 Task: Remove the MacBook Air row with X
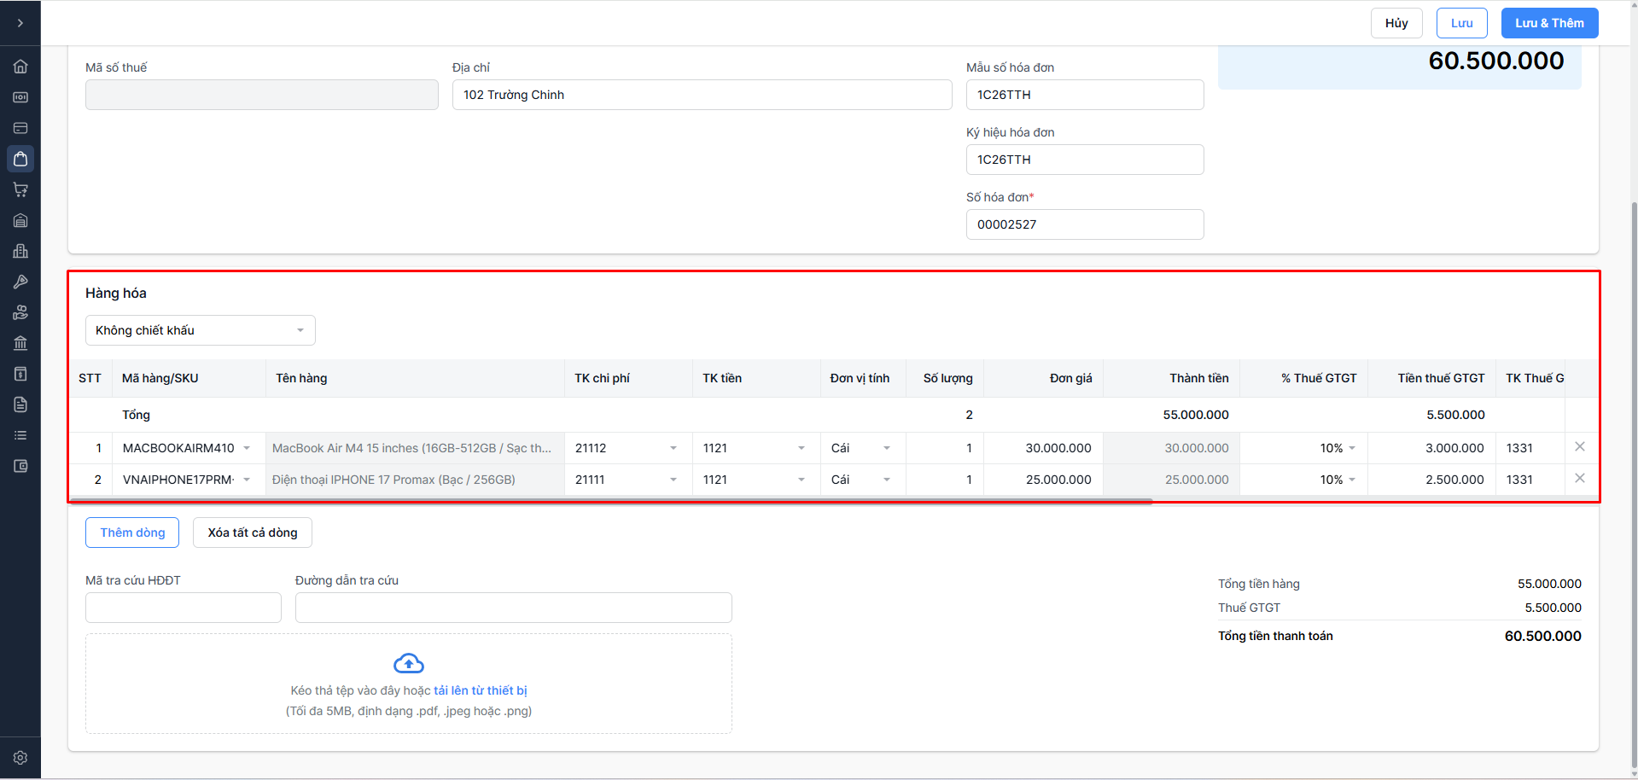click(x=1579, y=447)
